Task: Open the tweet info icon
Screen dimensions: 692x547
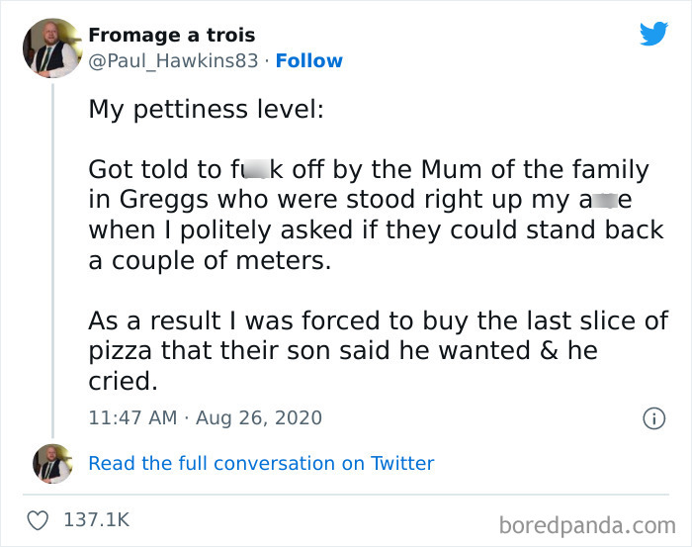Action: (652, 418)
